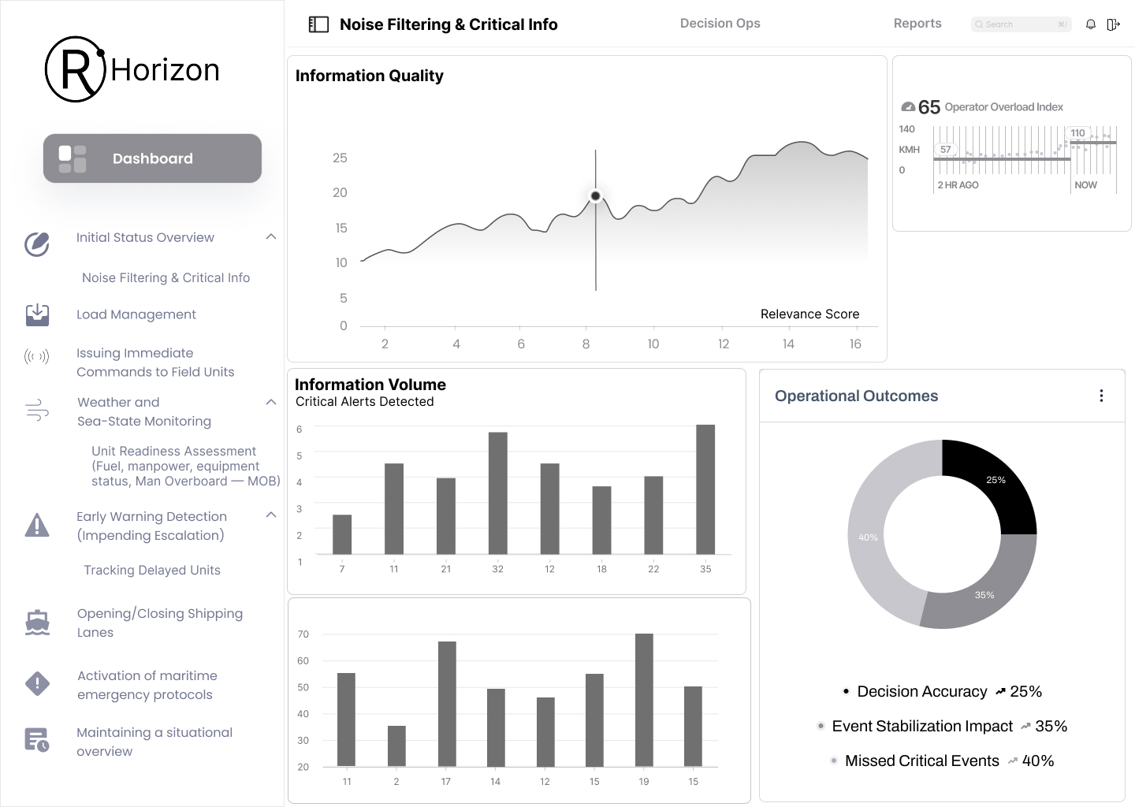Viewport: 1135px width, 807px height.
Task: Click the Load Management inbox icon
Action: [37, 314]
